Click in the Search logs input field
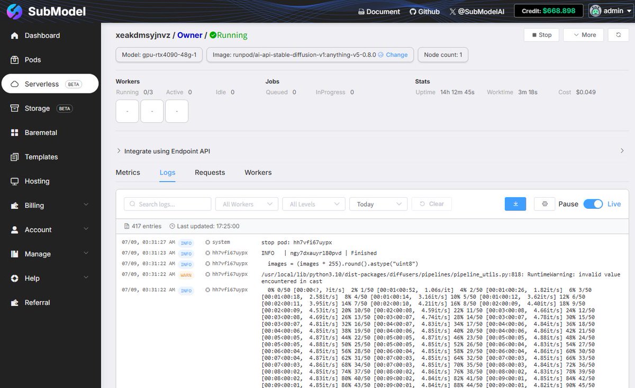 click(167, 204)
